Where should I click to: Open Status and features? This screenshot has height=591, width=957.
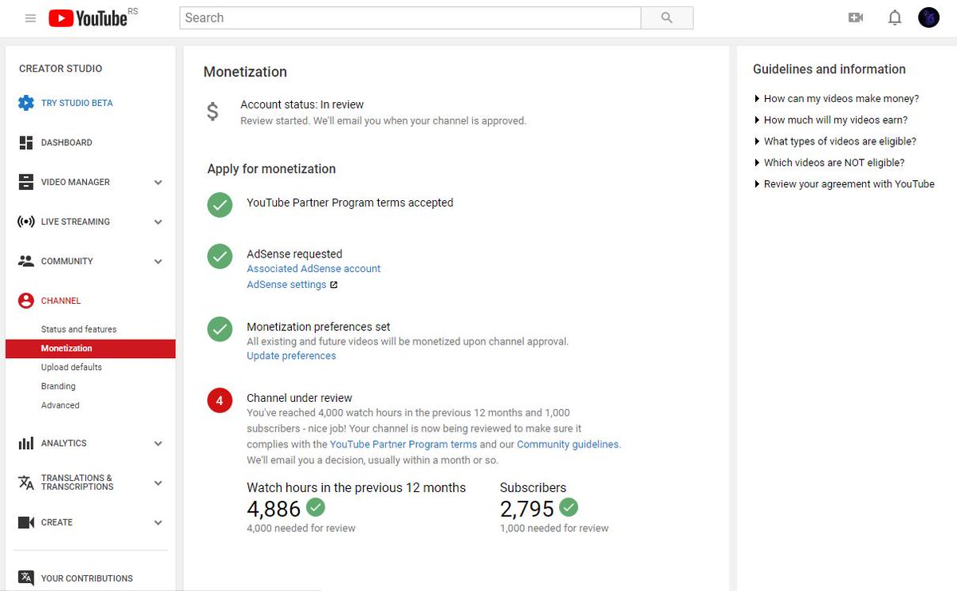click(79, 329)
